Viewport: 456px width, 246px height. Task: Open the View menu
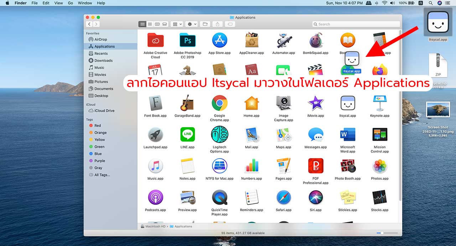[59, 3]
